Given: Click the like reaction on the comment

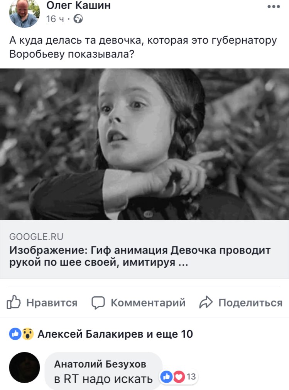Looking at the screenshot, I should click(166, 376).
